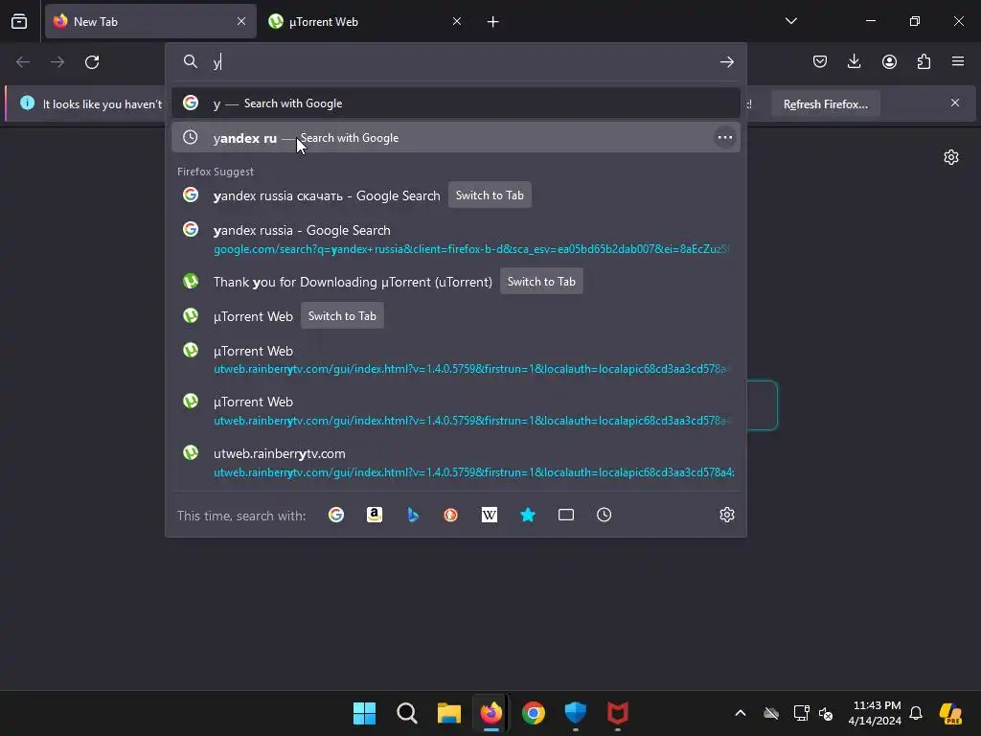List all tabs dropdown arrow

pos(790,21)
